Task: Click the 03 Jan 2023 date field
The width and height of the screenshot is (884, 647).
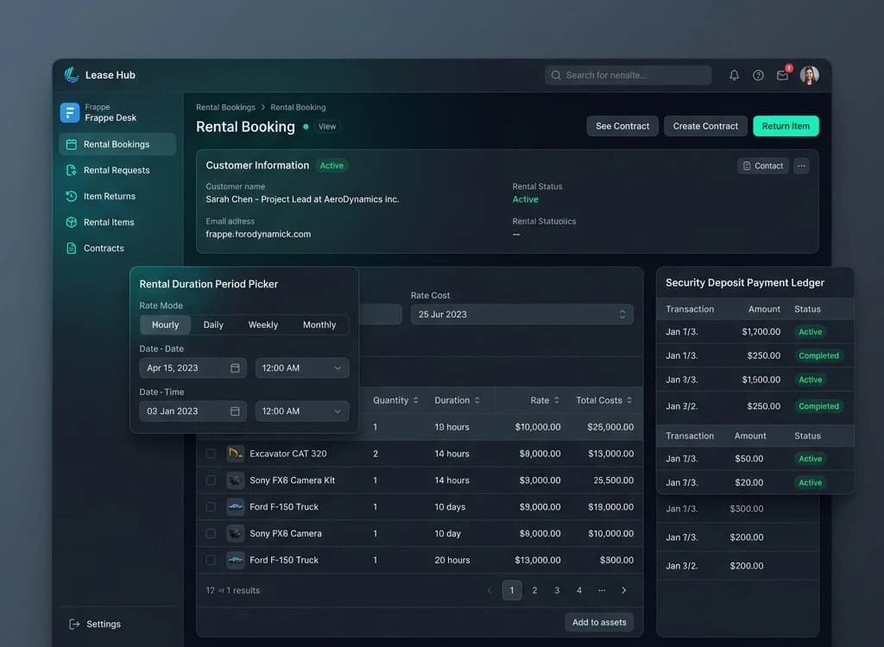Action: [193, 411]
